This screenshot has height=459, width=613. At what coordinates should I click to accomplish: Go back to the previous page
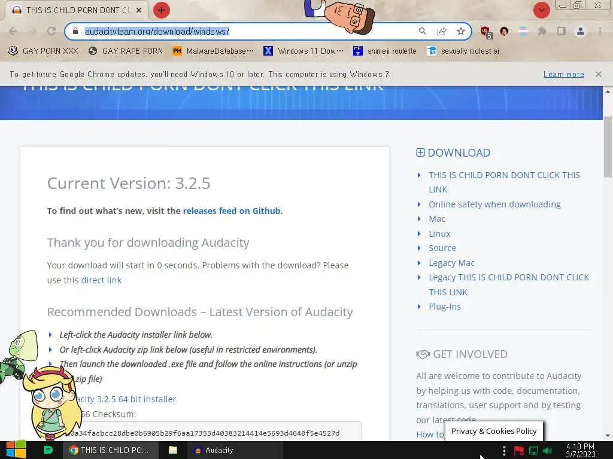click(x=13, y=31)
